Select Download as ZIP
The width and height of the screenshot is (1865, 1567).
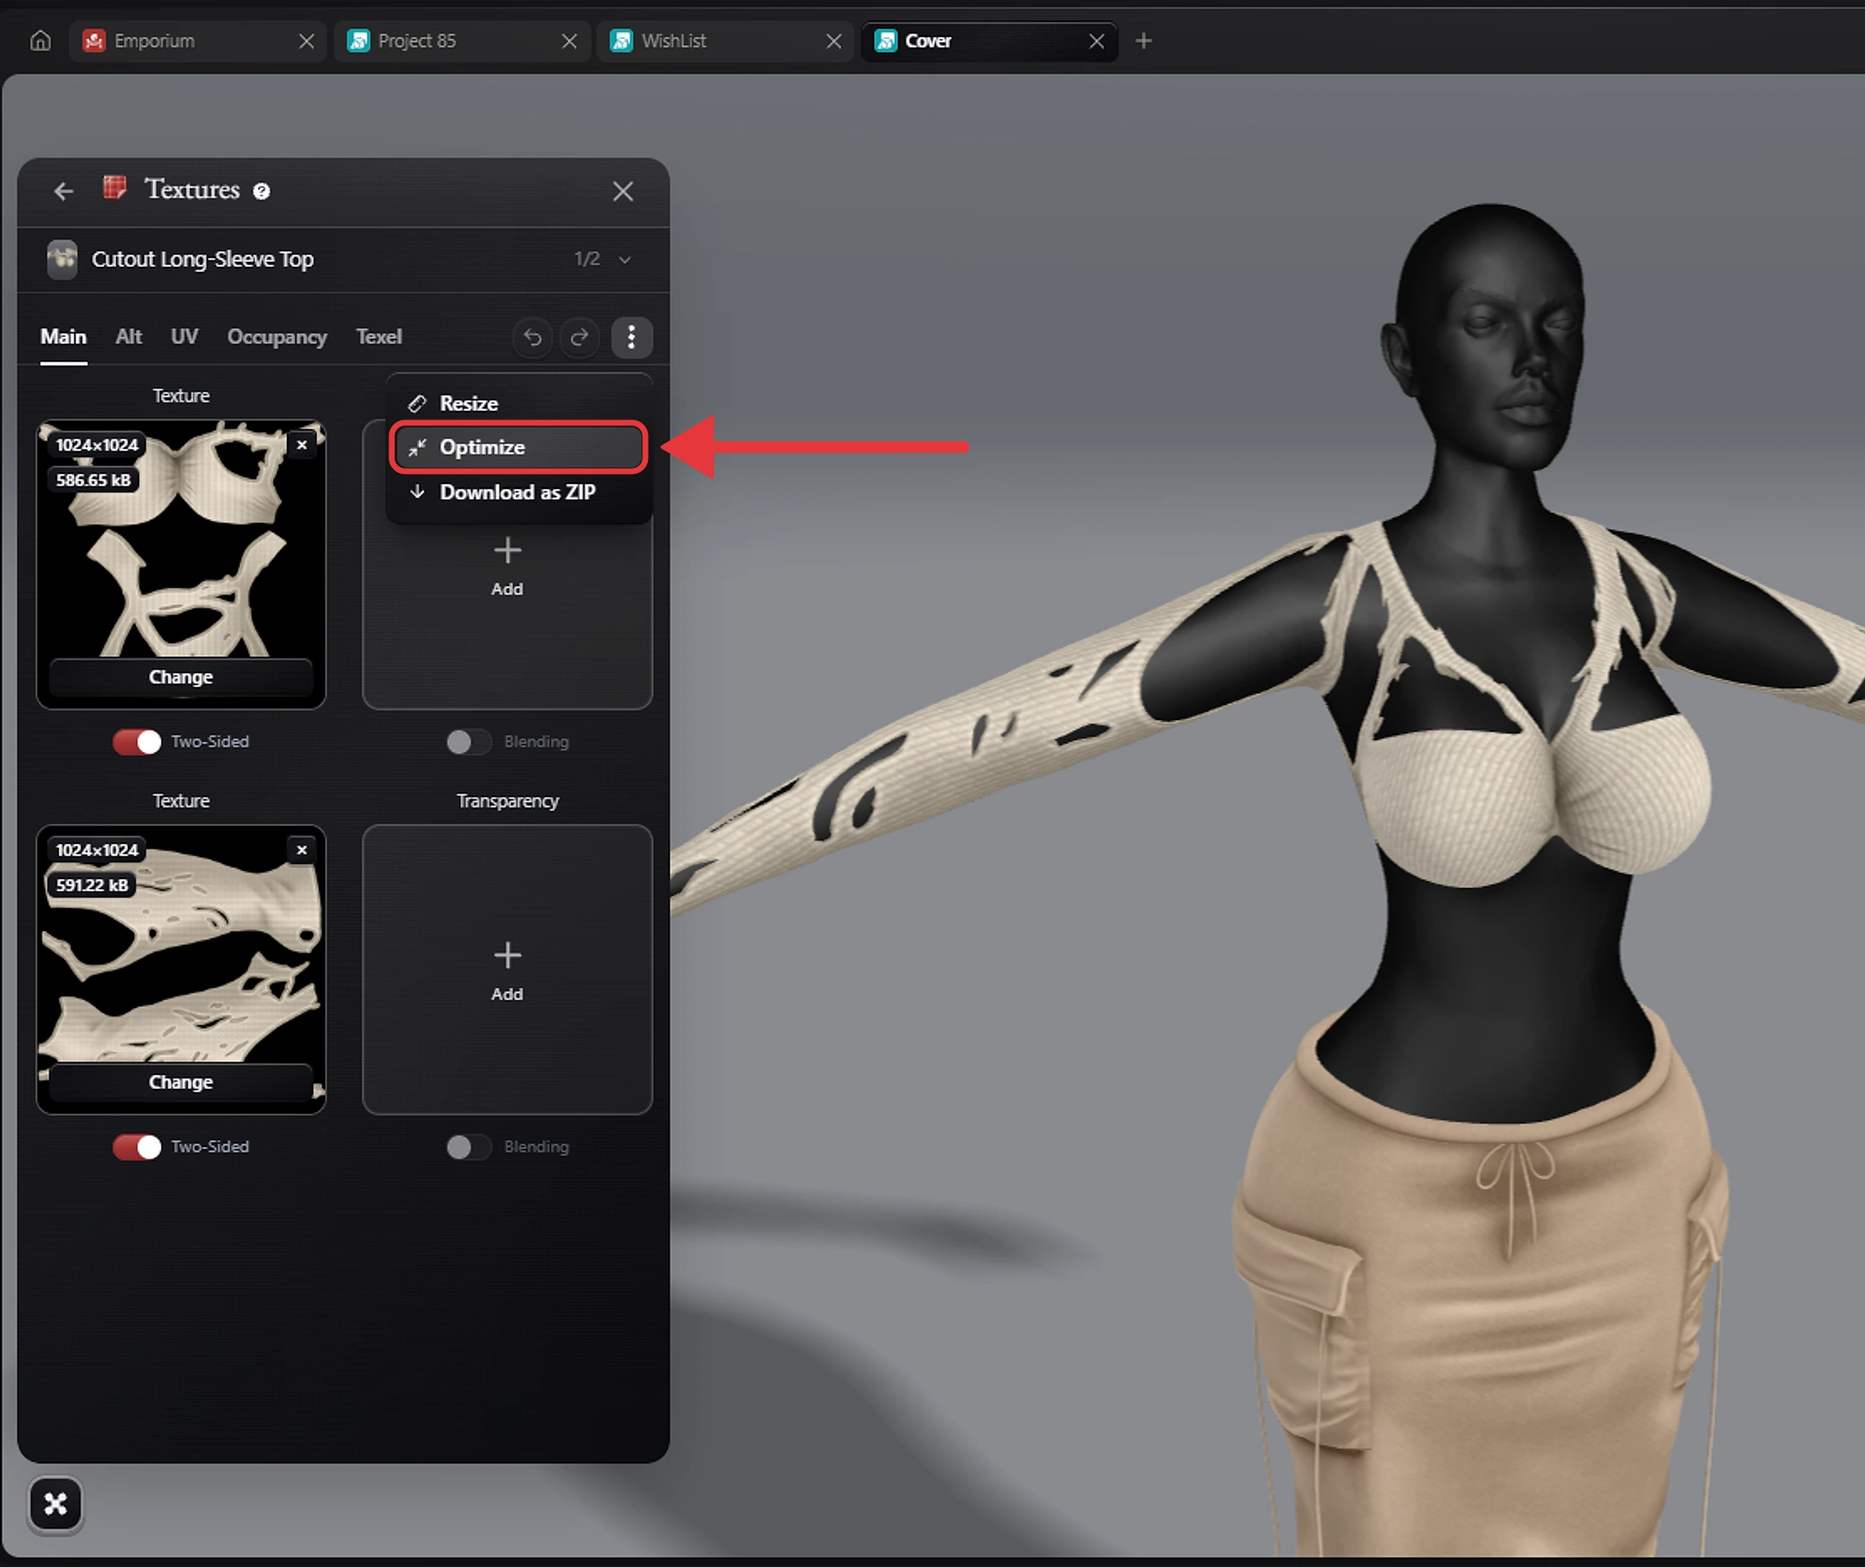click(x=520, y=492)
